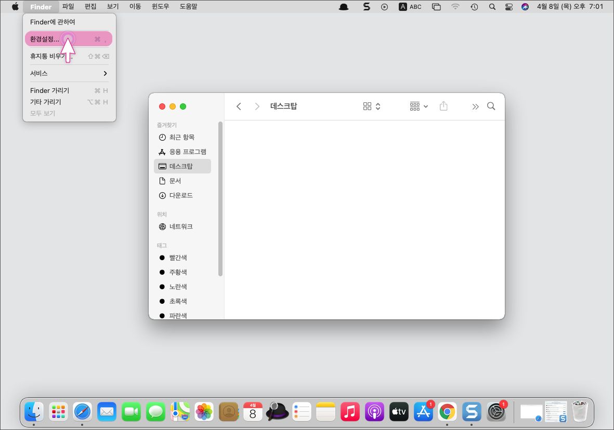This screenshot has height=430, width=614.
Task: Launch the Mail app from the Dock
Action: click(x=107, y=411)
